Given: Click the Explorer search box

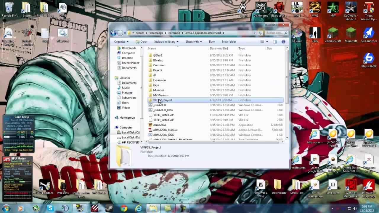Looking at the screenshot, I should [277, 33].
